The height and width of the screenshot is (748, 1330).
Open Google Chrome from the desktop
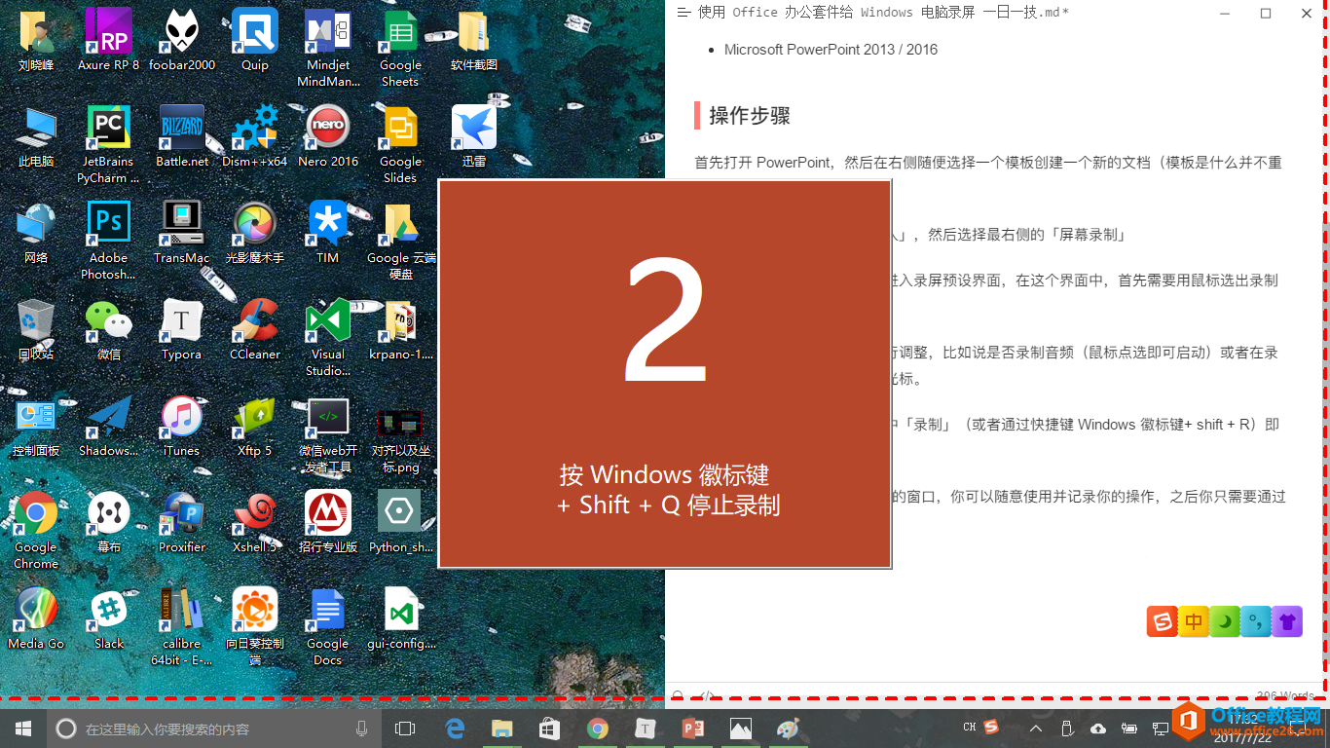tap(36, 530)
